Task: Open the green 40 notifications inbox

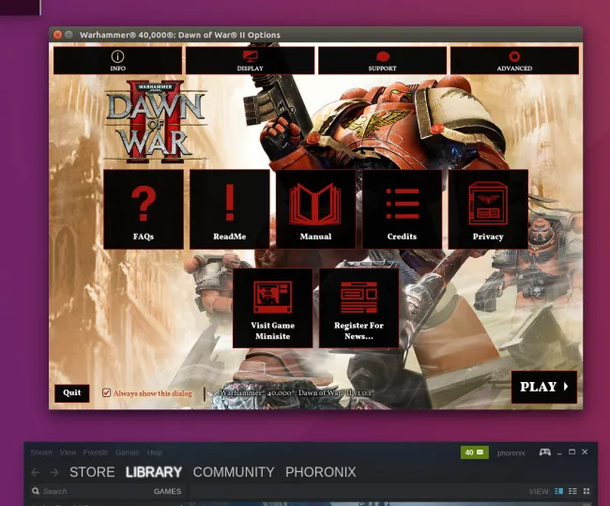Action: coord(474,452)
